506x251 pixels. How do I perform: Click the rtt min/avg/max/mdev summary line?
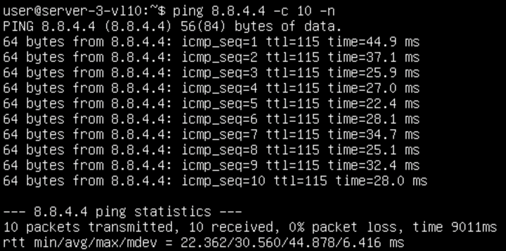203,242
